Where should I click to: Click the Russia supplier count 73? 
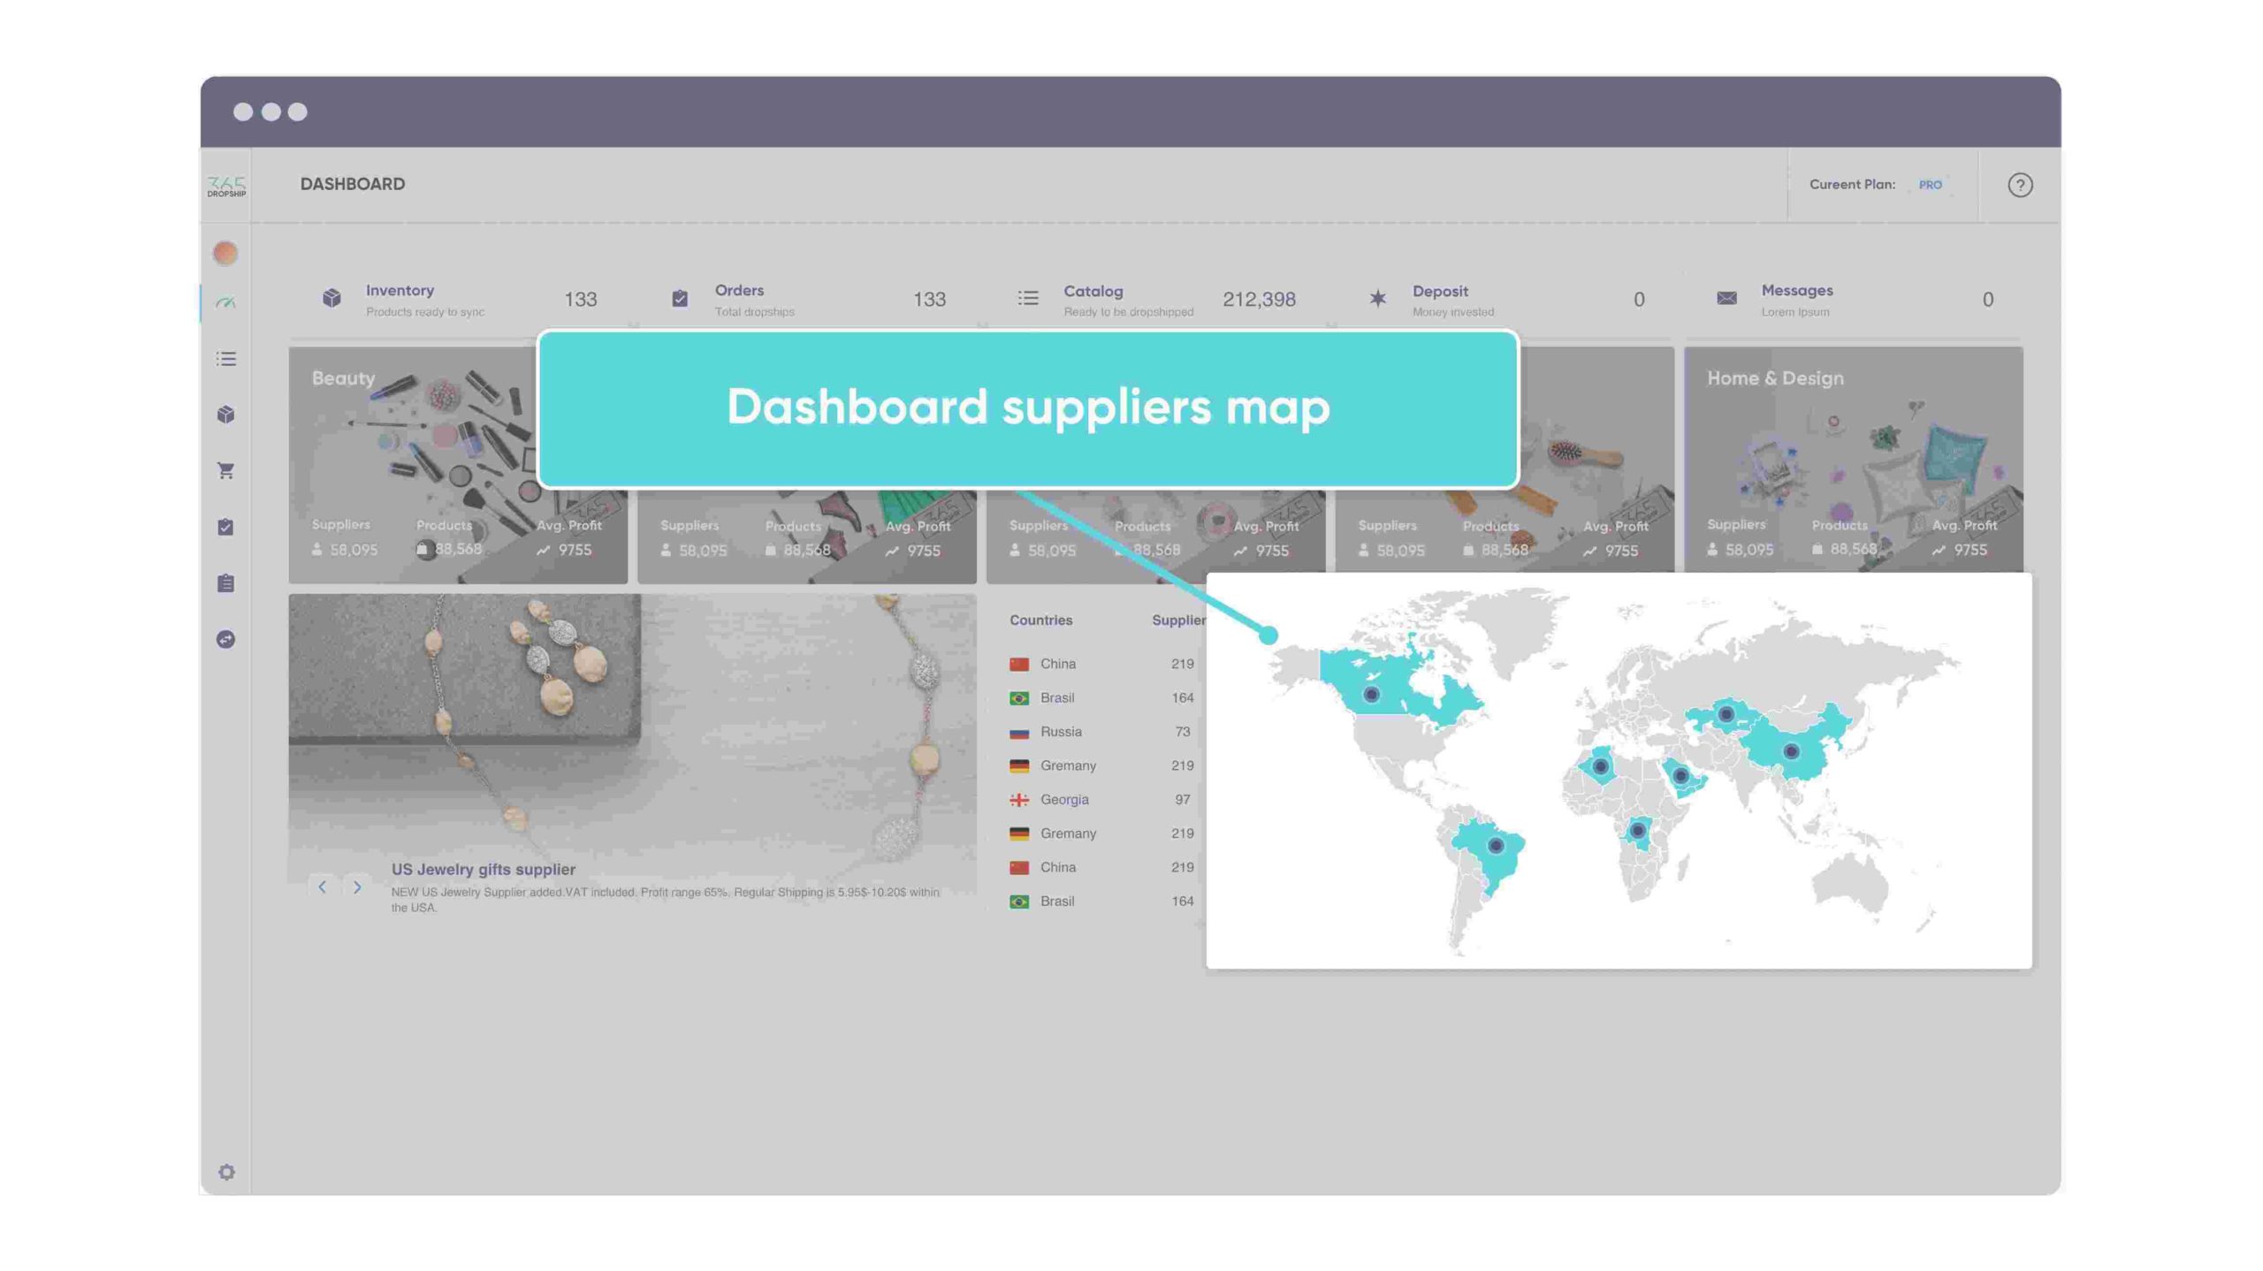point(1183,732)
